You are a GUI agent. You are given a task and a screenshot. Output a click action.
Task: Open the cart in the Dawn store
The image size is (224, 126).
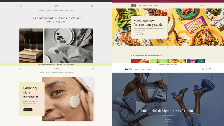point(210,69)
